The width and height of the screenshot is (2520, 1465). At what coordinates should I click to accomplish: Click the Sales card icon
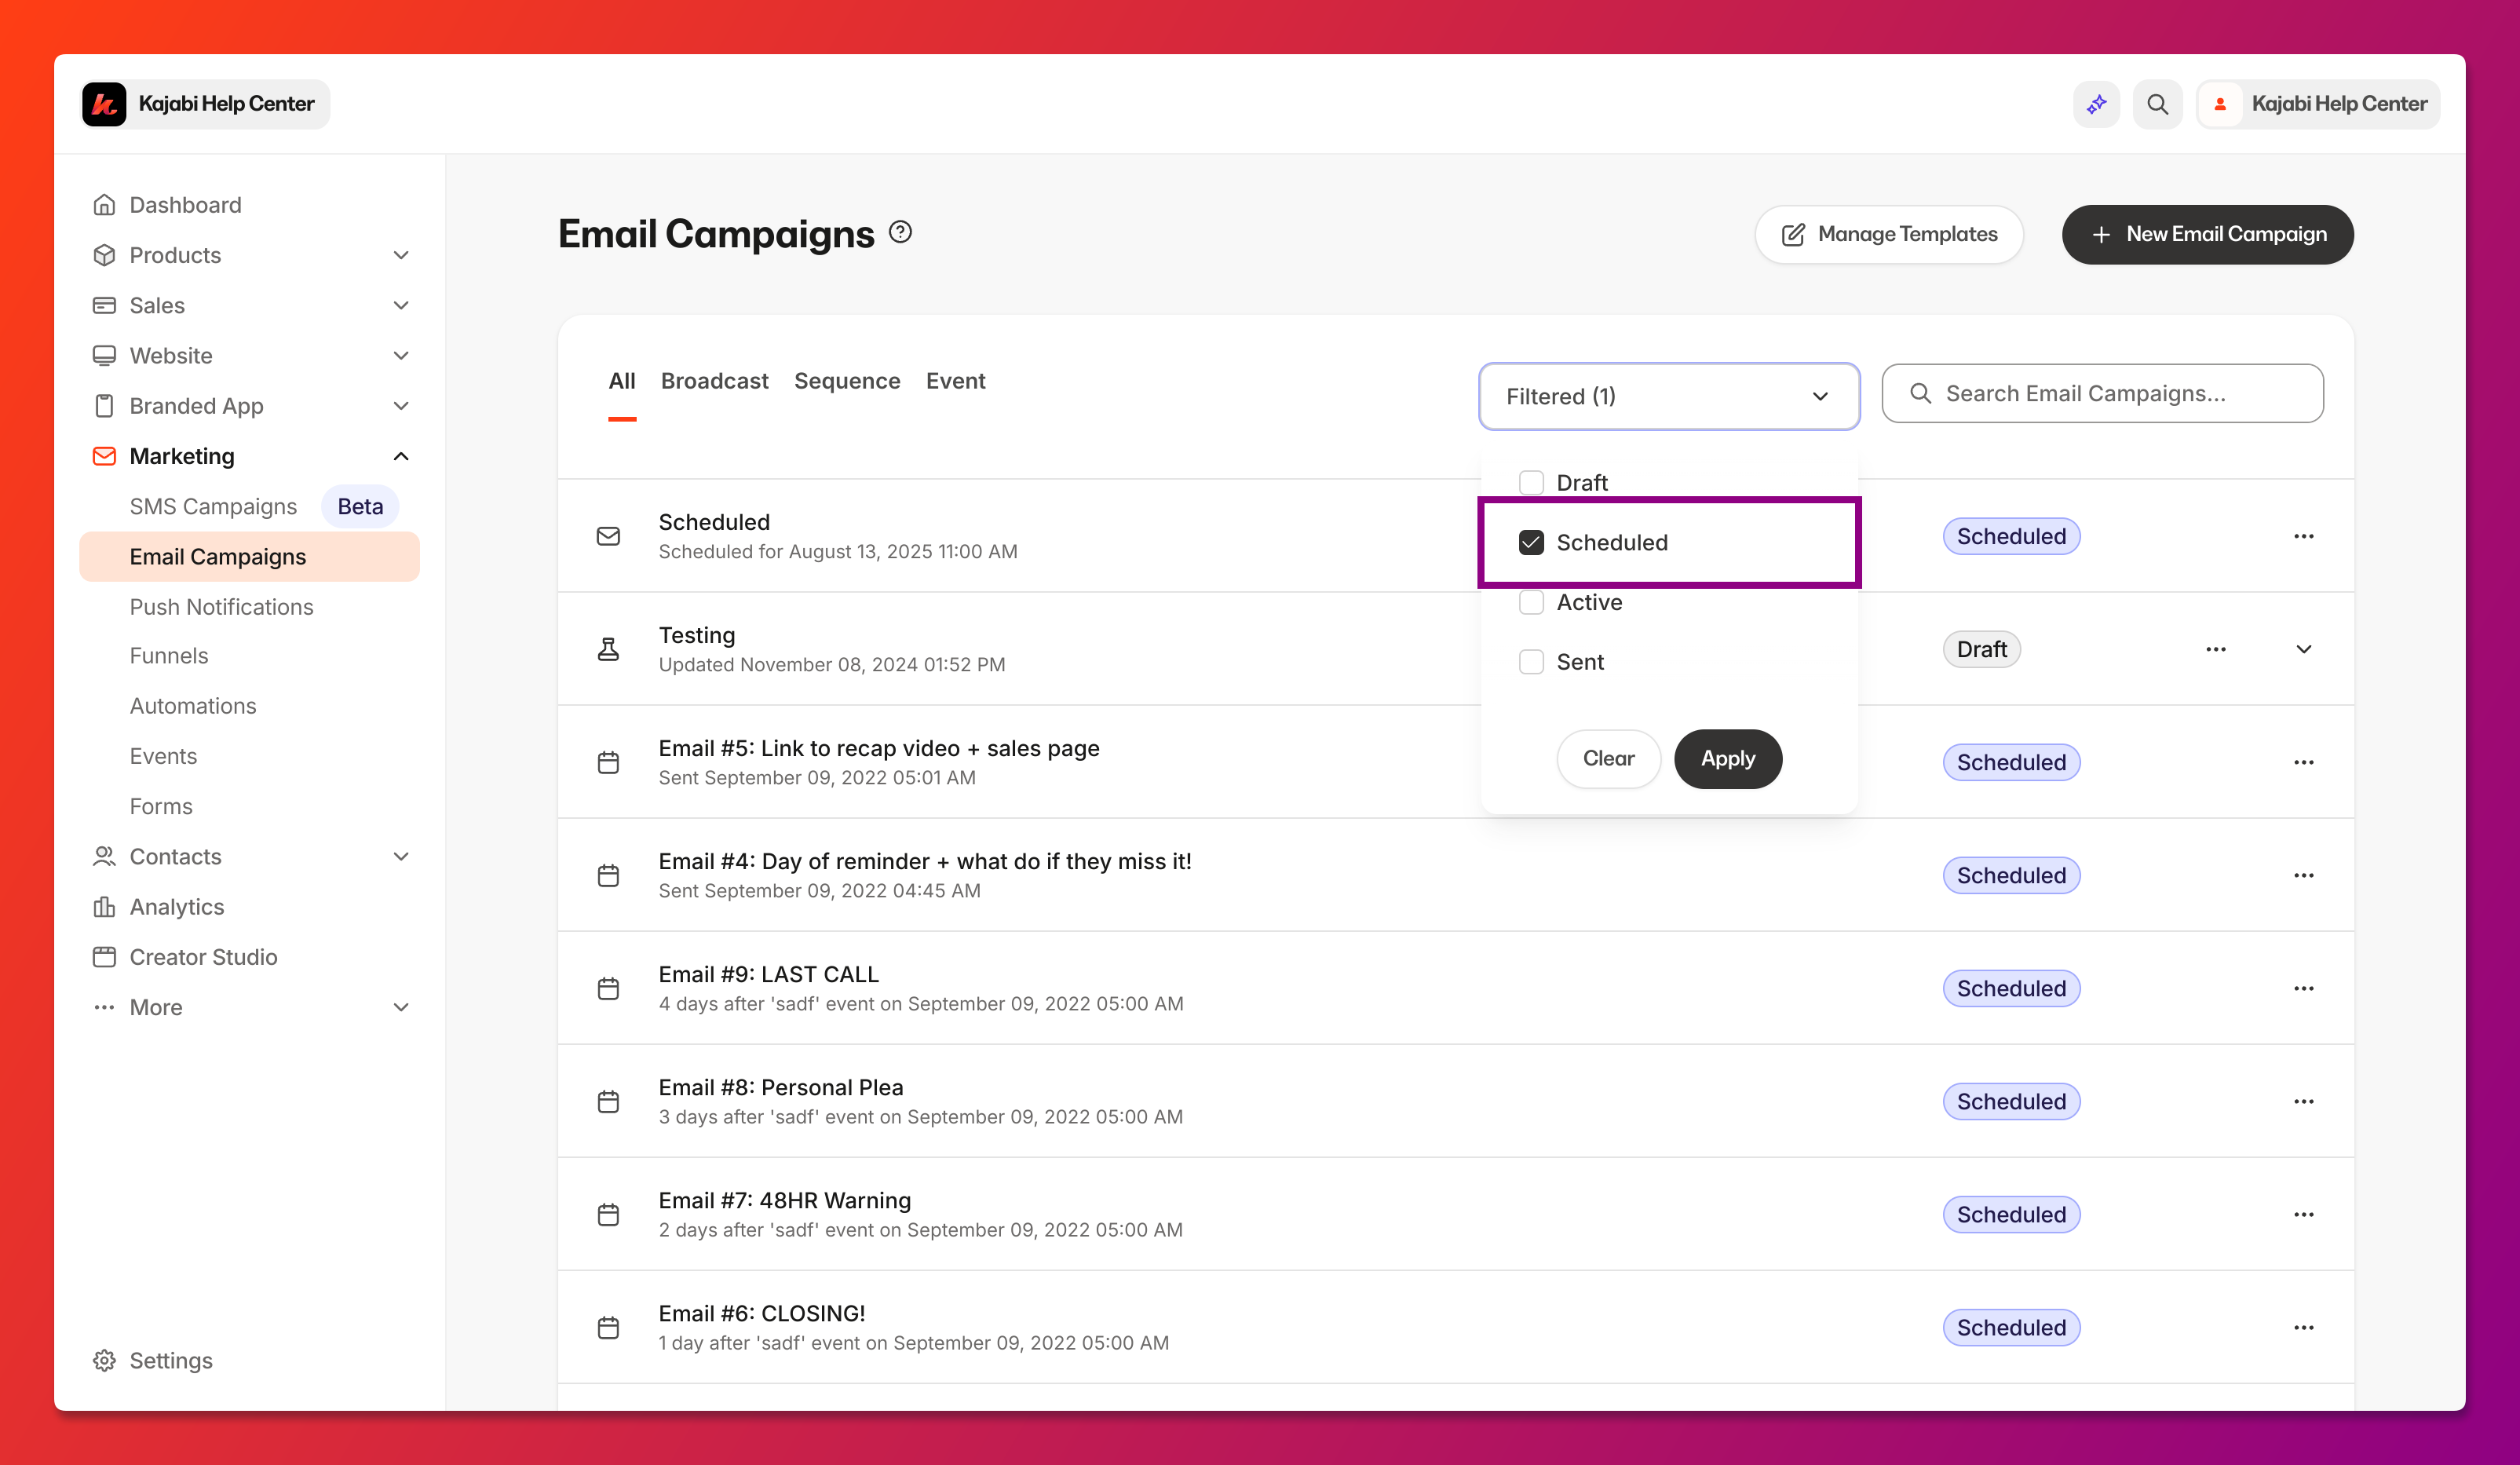coord(104,305)
